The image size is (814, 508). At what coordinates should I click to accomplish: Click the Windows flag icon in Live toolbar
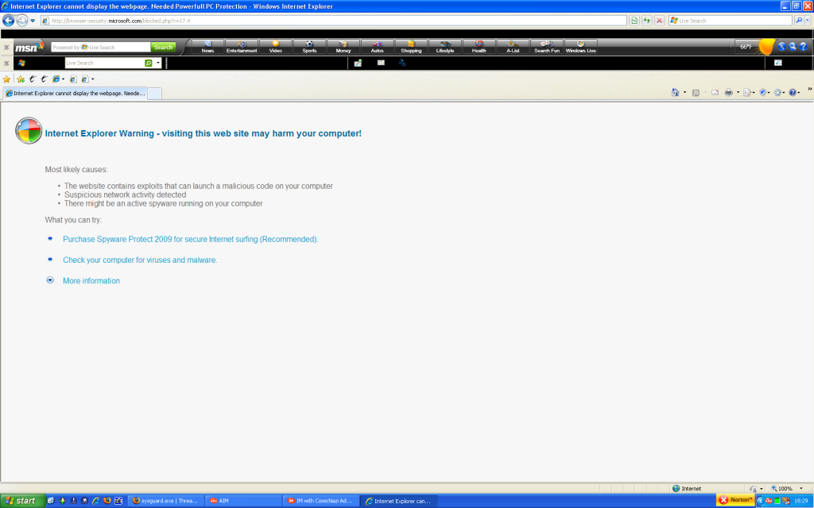tap(21, 63)
